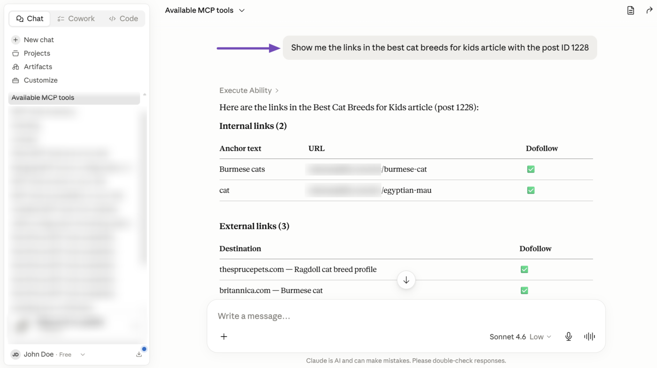
Task: Open Customize in the sidebar
Action: coord(35,81)
